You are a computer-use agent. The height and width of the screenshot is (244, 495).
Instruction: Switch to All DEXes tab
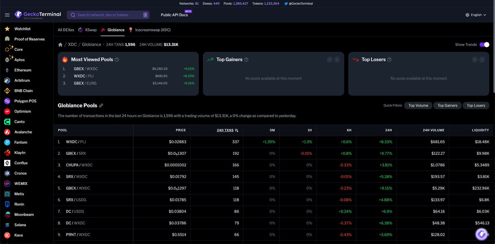point(66,30)
